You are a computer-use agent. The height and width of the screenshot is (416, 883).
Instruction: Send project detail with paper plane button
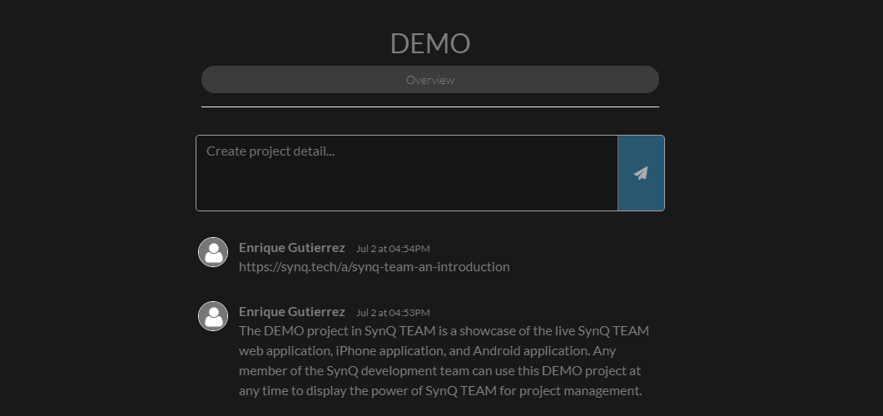(x=641, y=173)
